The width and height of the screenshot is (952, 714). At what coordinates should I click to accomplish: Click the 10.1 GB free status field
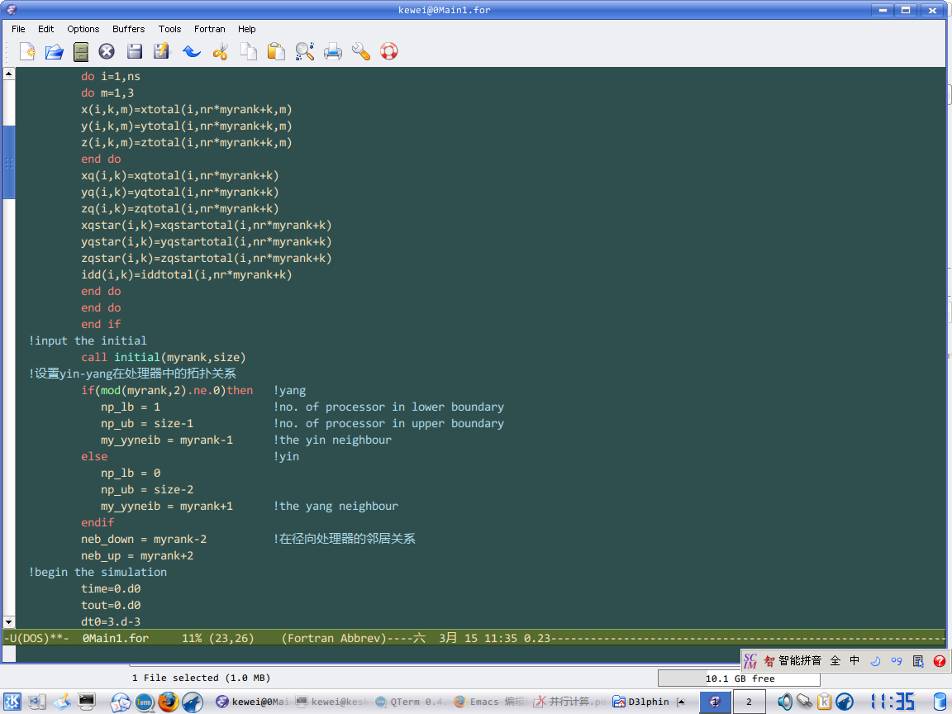point(739,678)
